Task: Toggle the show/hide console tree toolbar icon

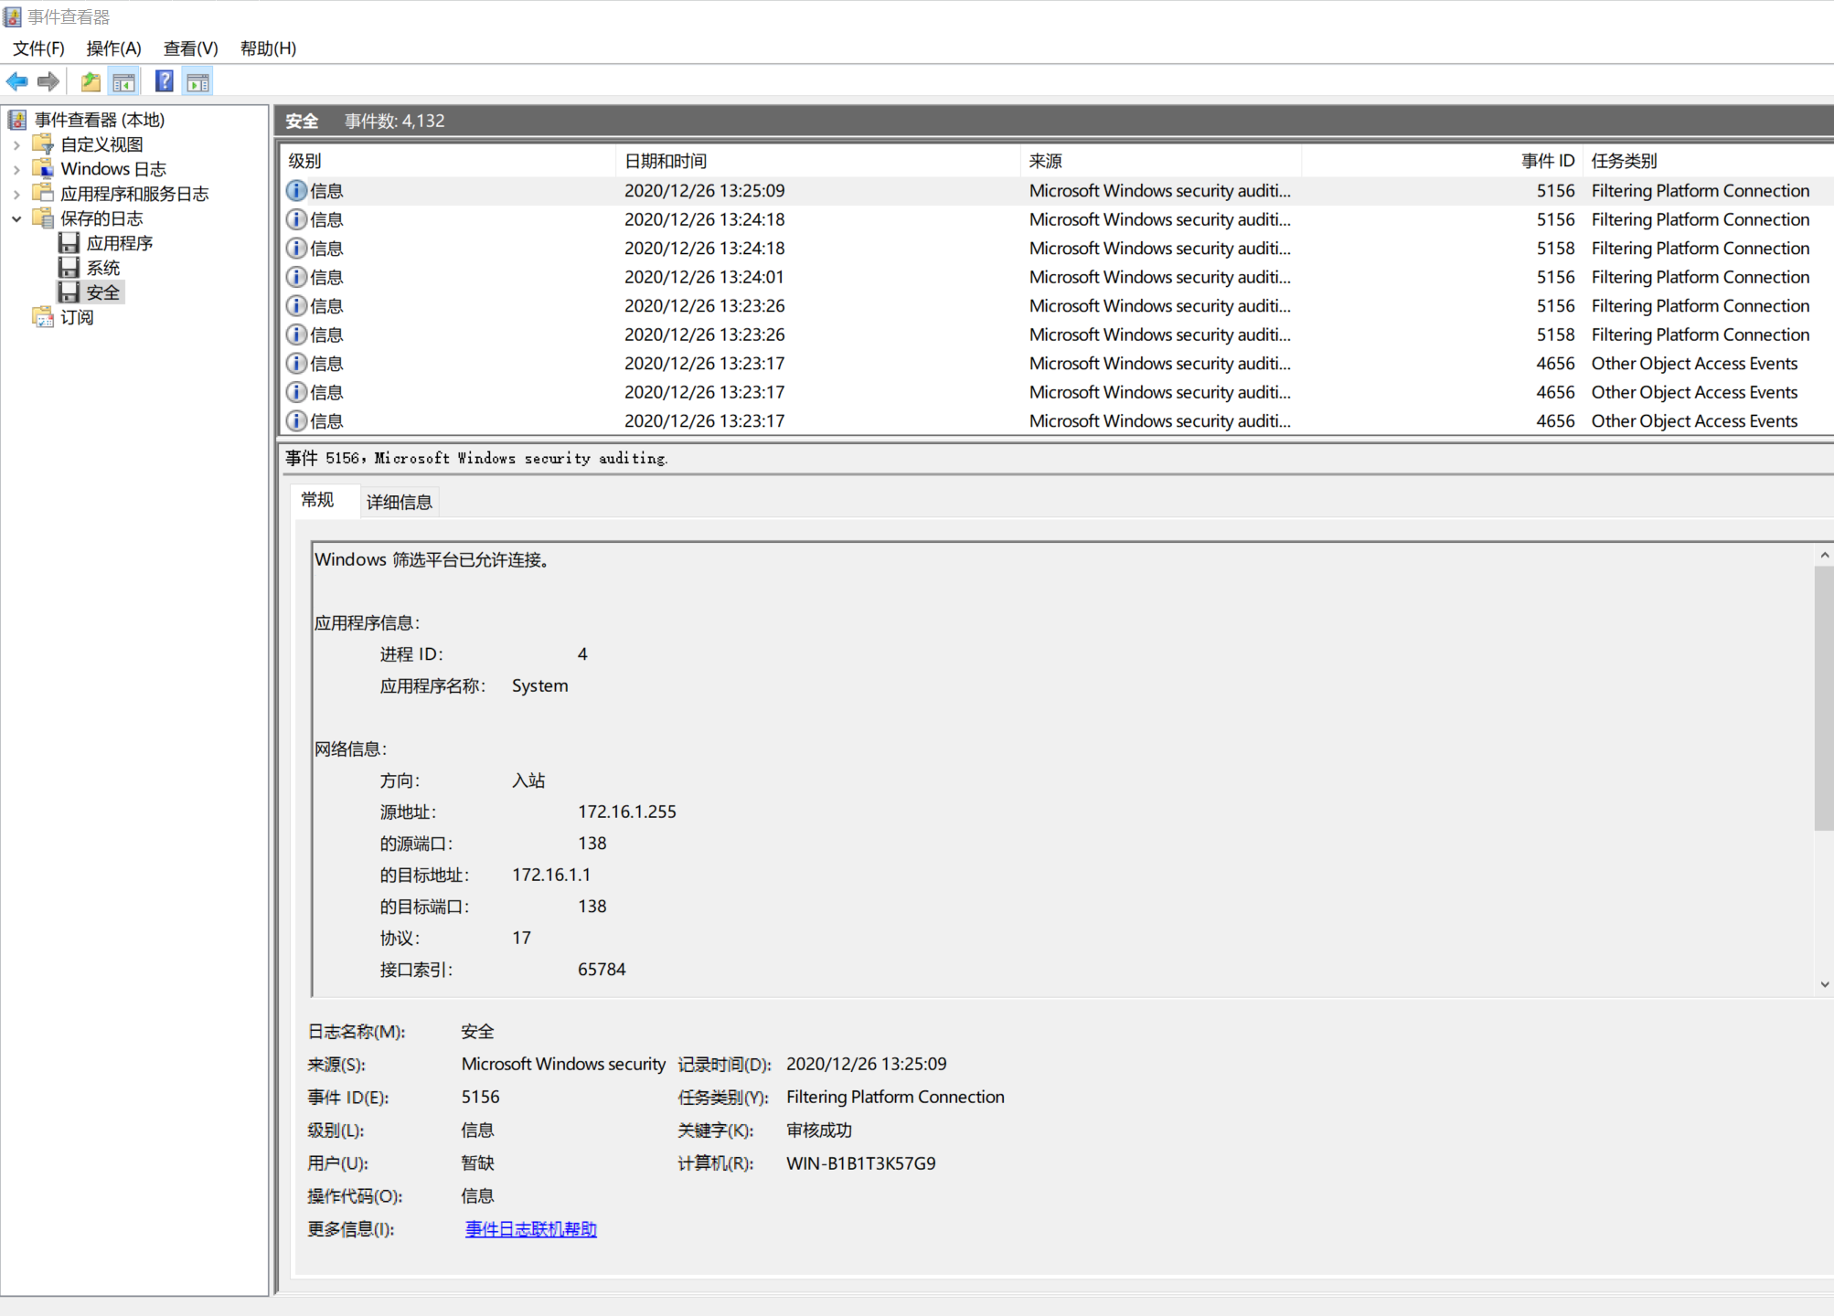Action: pyautogui.click(x=123, y=82)
